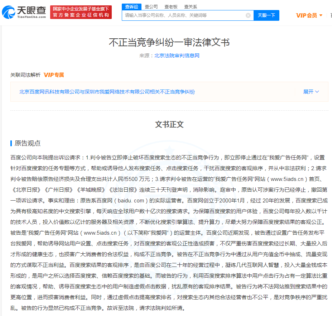Clear the search box with the X icon

pos(248,15)
